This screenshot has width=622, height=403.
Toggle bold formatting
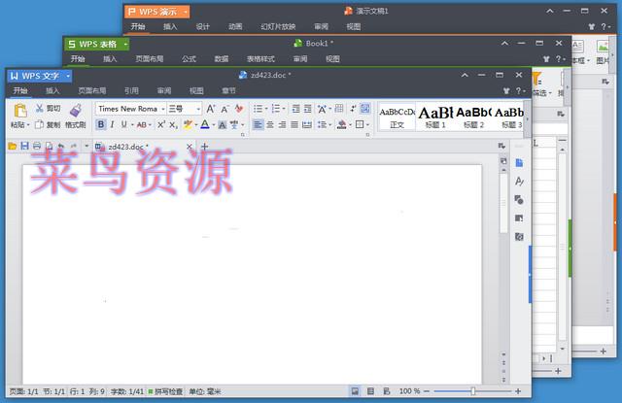pyautogui.click(x=101, y=125)
